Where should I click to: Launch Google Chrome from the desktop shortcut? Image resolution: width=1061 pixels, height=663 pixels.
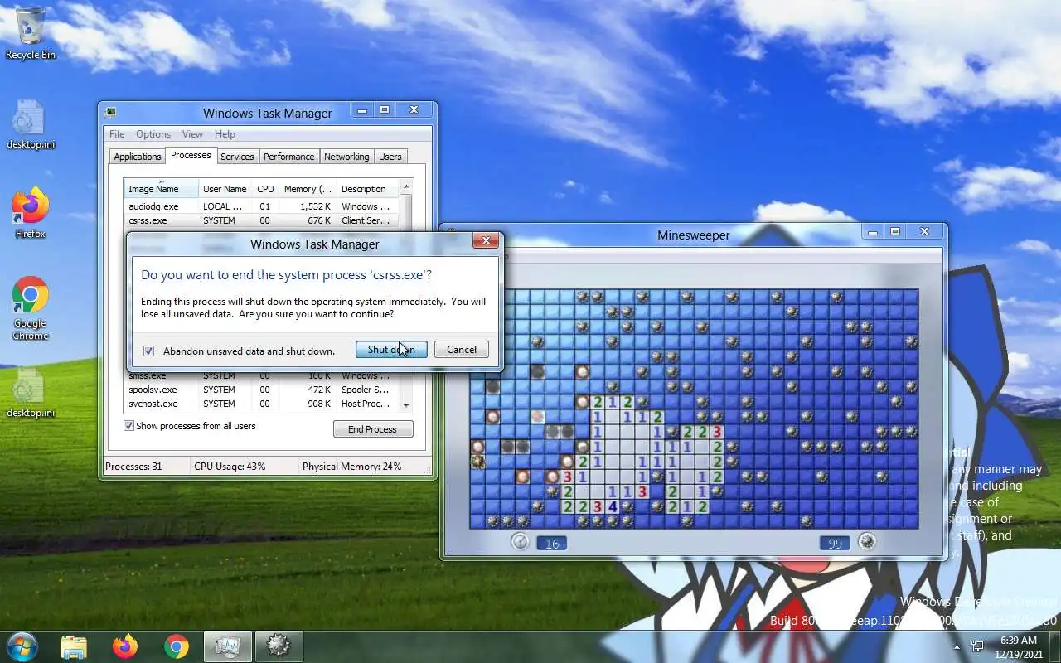tap(31, 308)
